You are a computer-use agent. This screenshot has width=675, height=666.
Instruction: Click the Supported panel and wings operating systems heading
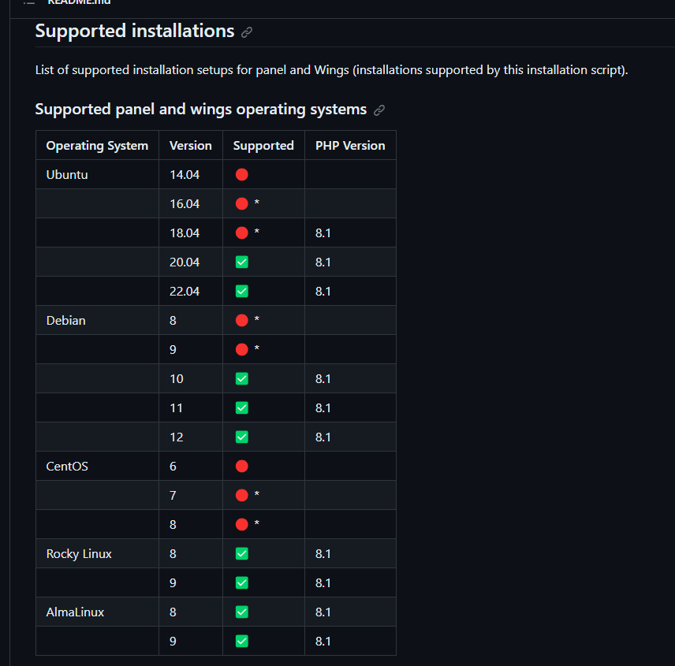[x=200, y=109]
